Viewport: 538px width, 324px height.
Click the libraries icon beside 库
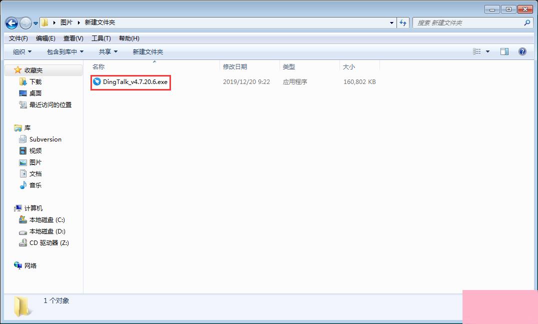[x=18, y=127]
